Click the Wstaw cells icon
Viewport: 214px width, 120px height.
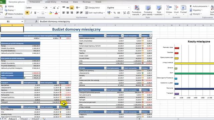click(169, 8)
